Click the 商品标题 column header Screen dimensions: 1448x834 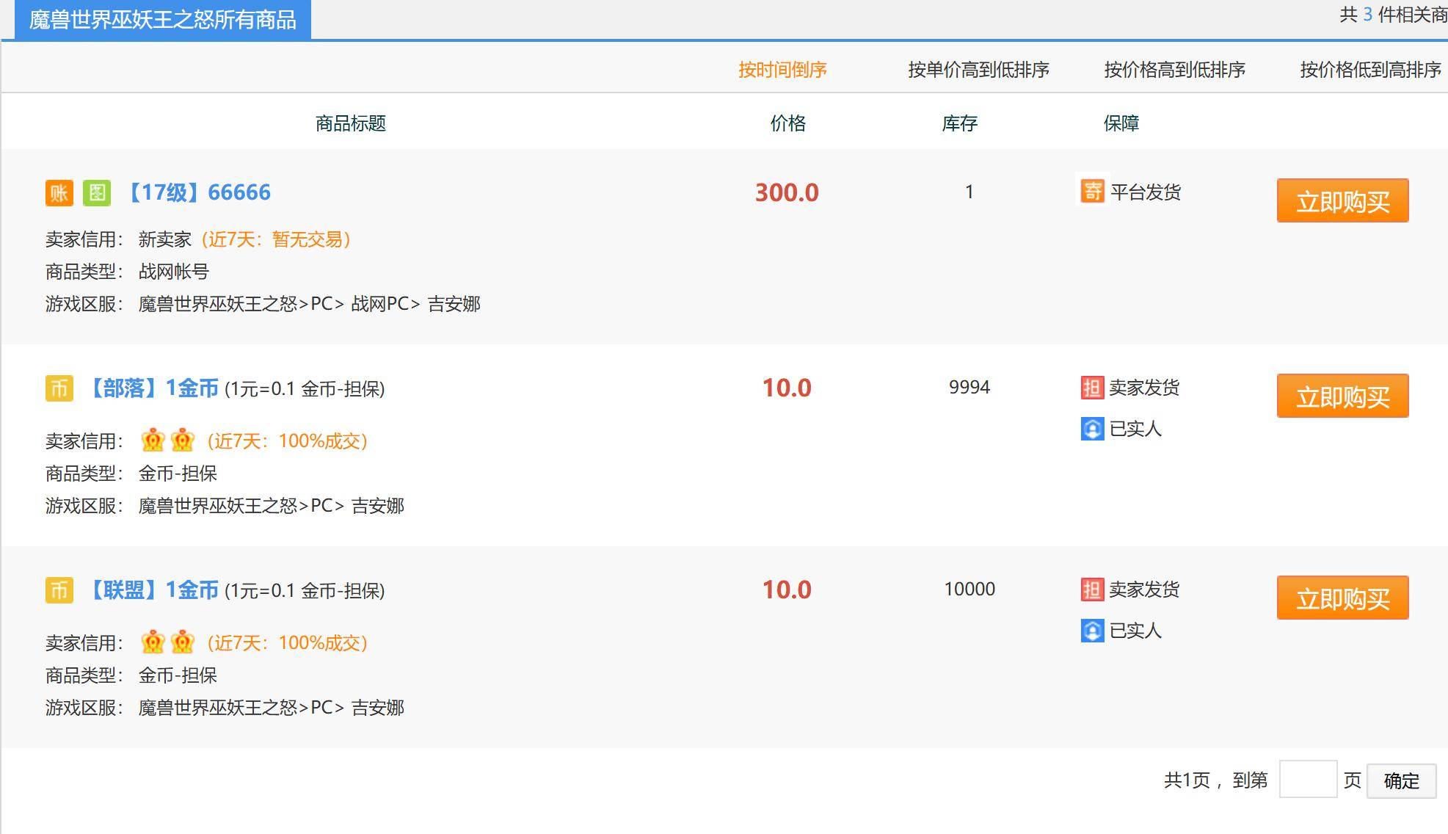coord(351,123)
